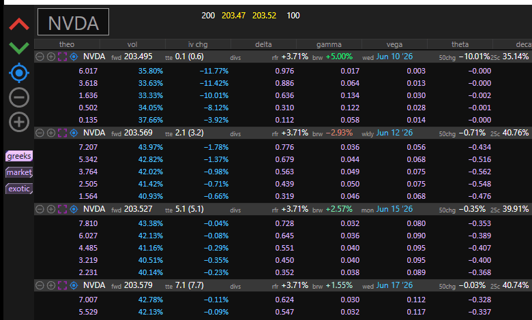Click theo value 5.529

[x=88, y=312]
